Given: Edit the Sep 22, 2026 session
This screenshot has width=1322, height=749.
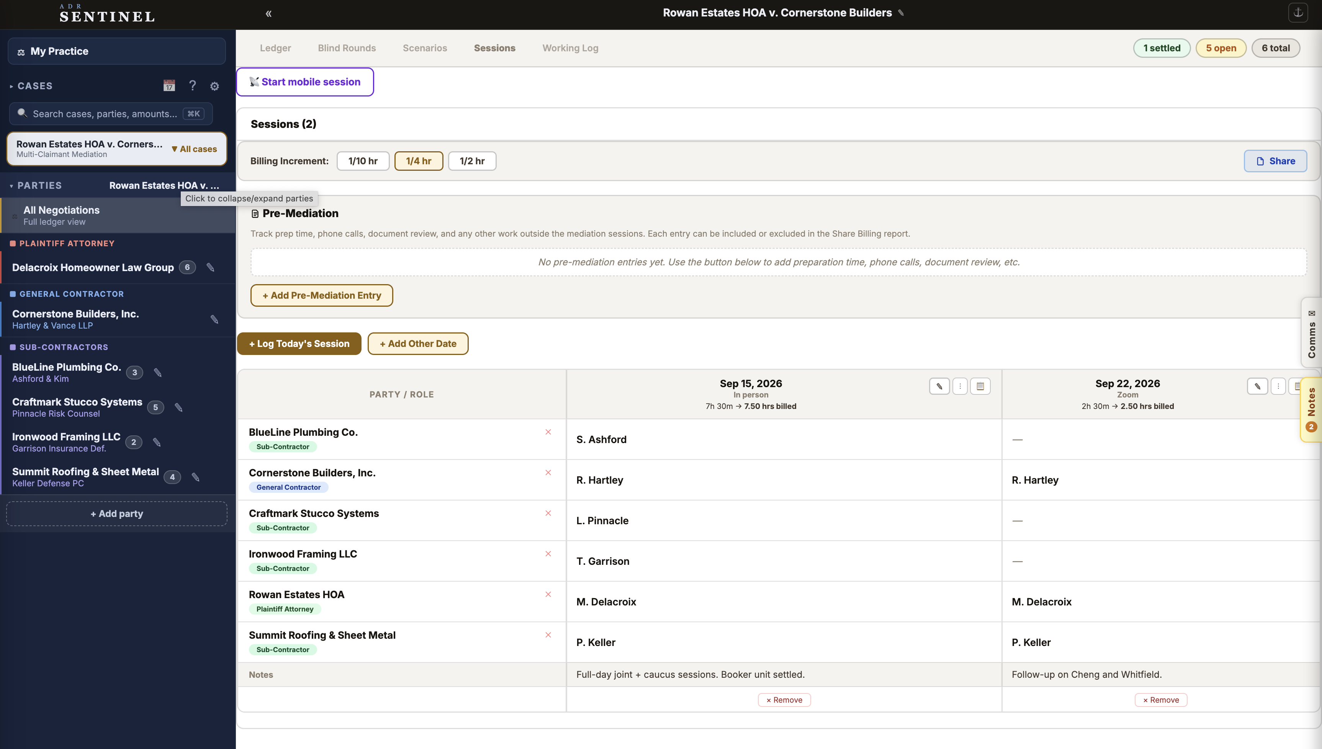Looking at the screenshot, I should point(1257,386).
